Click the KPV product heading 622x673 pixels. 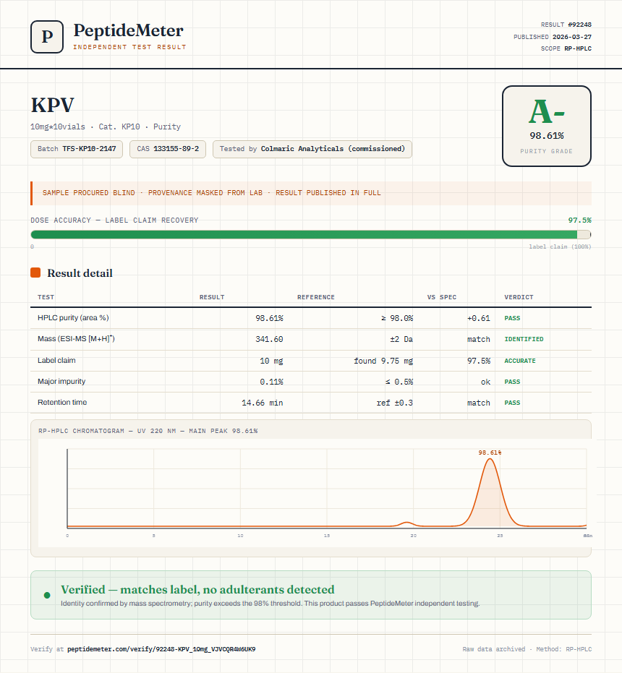pos(52,105)
